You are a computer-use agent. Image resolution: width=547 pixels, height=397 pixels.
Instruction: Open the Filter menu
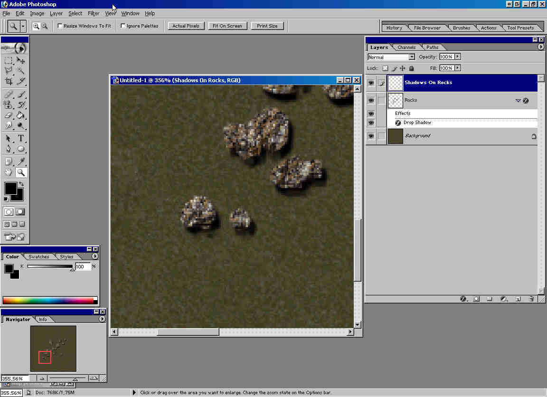[x=94, y=13]
